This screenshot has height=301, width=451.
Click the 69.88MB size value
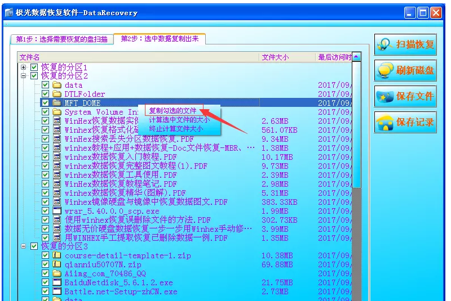click(x=277, y=264)
